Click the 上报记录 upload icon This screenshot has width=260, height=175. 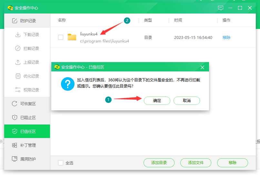pyautogui.click(x=18, y=62)
